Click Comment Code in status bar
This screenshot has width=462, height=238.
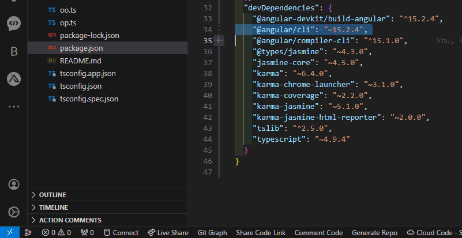tap(318, 232)
